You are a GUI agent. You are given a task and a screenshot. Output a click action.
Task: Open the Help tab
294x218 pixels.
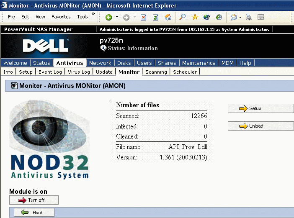click(x=245, y=63)
